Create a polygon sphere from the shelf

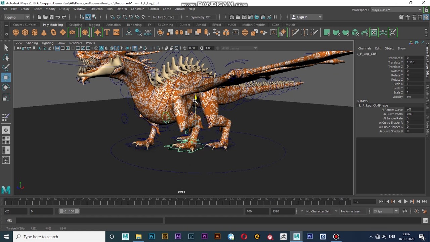(x=16, y=32)
